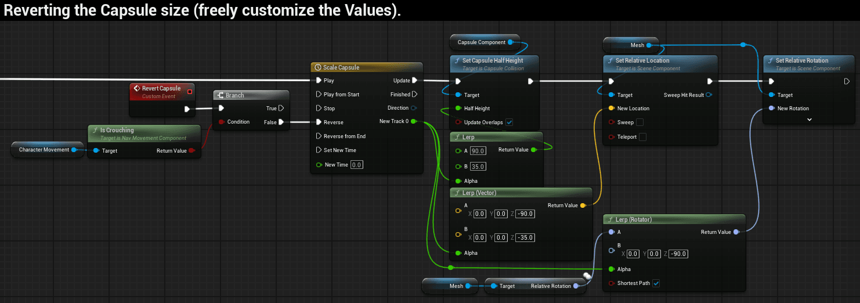Click the Lerp A value field showing 90.0
The image size is (860, 303).
tap(478, 151)
